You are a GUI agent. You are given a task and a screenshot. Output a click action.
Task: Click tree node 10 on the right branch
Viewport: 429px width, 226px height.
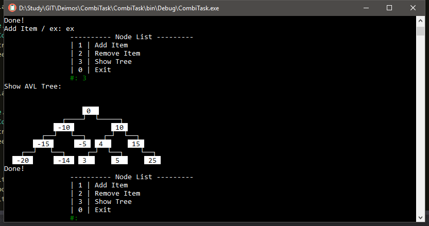pyautogui.click(x=119, y=128)
